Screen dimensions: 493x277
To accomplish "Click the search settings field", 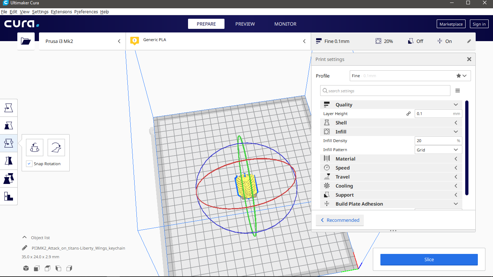I will tap(385, 91).
